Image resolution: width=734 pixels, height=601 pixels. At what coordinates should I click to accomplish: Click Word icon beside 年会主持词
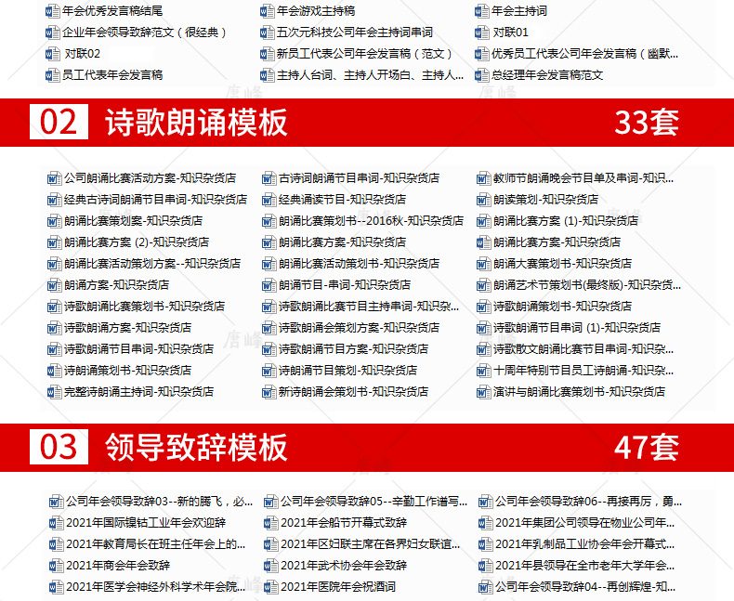(482, 11)
